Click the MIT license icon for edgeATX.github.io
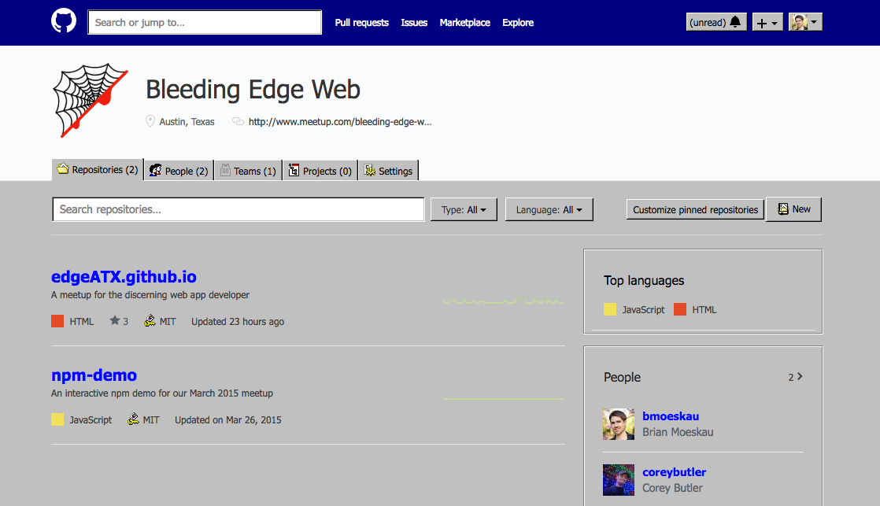 pyautogui.click(x=150, y=320)
